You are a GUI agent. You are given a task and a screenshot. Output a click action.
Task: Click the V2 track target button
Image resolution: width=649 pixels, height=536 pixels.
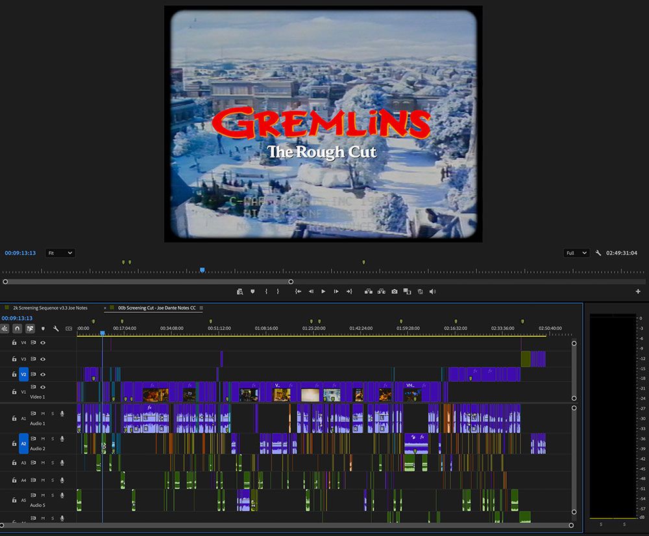pos(23,374)
